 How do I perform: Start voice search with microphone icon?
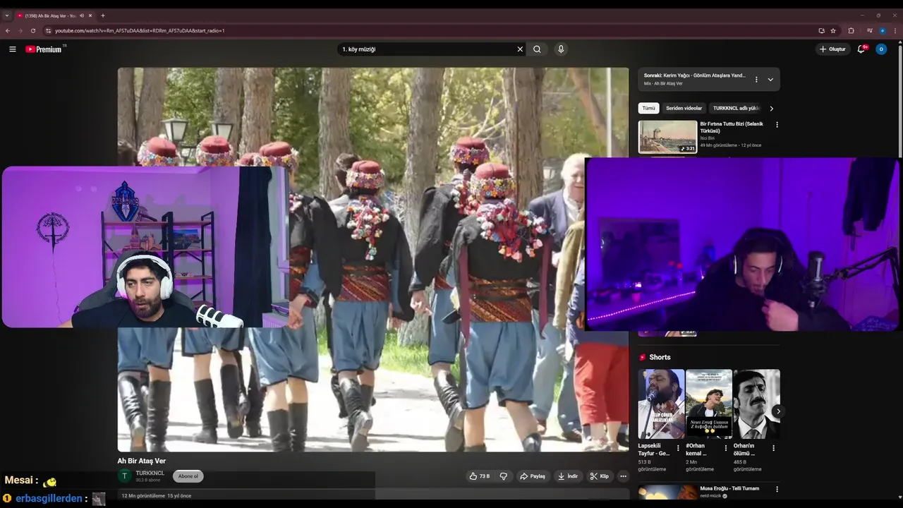[561, 49]
